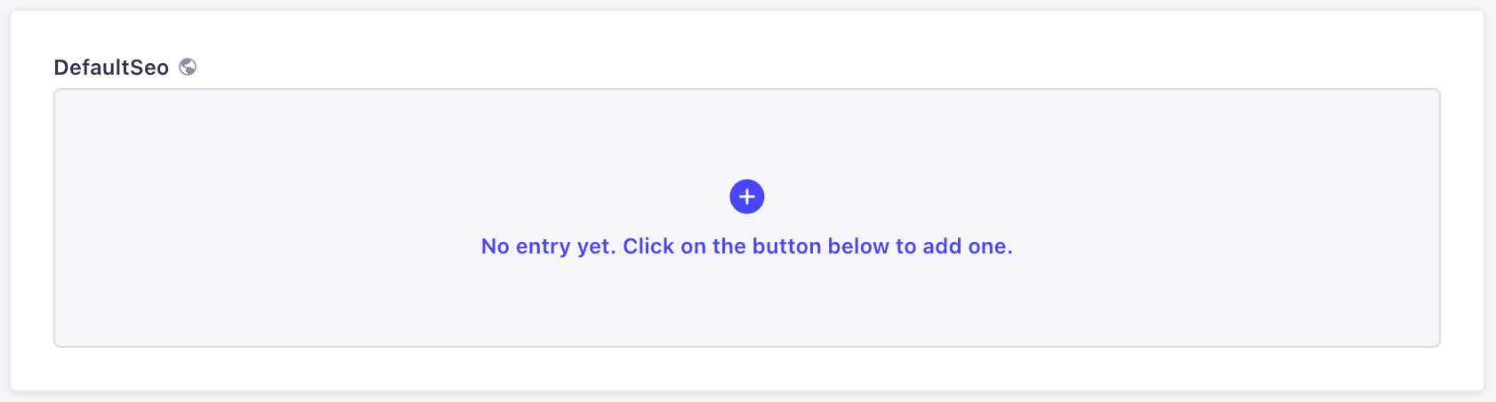
Task: Click the blue plus circle icon
Action: [x=747, y=197]
